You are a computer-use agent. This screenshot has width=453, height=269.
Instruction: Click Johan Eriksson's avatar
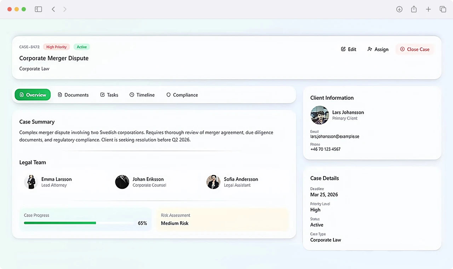point(122,182)
